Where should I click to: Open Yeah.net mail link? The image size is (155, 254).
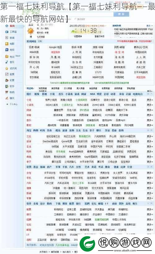110,230
